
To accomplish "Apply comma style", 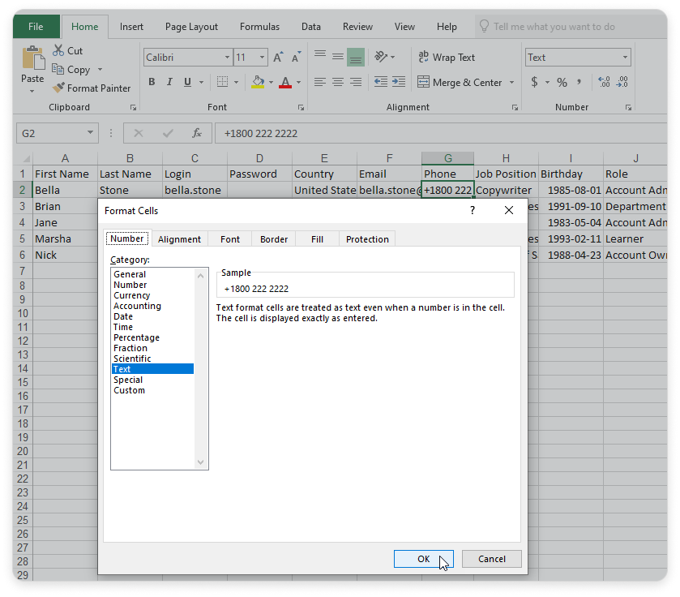I will pos(579,82).
